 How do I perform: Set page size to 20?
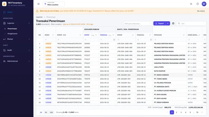coord(41,112)
